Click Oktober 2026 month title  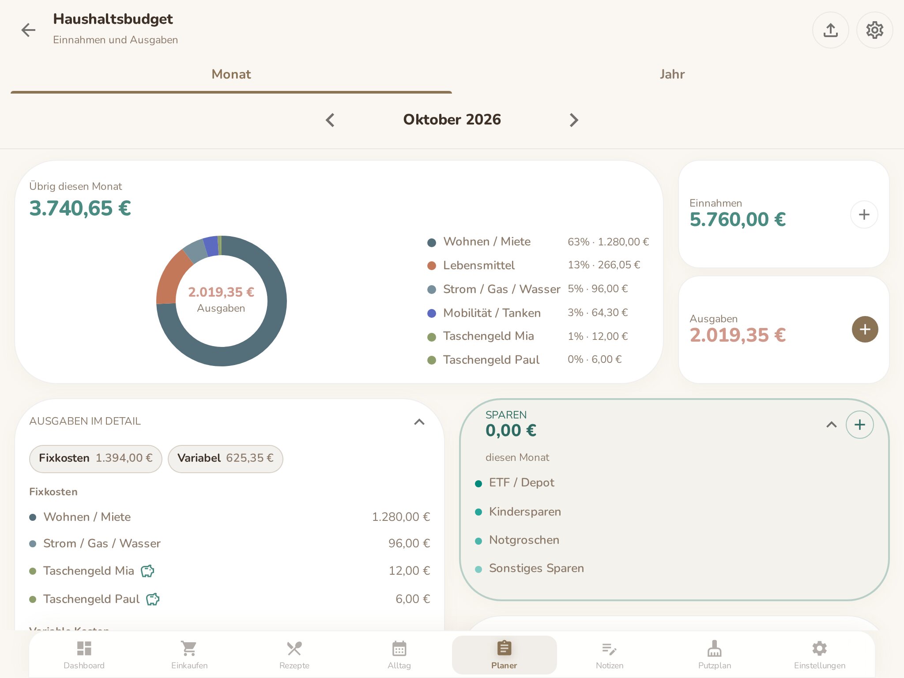tap(452, 120)
